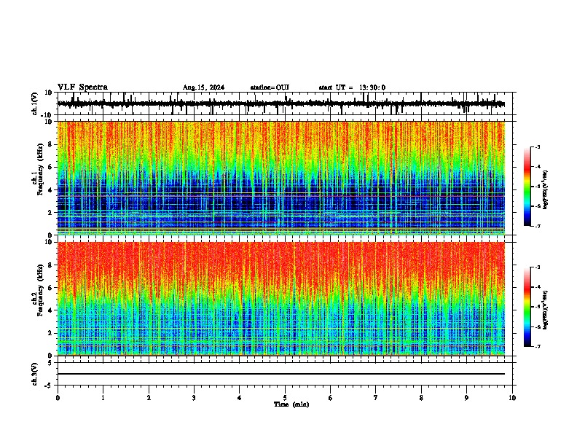Select the ch.1 color bar log(PSD) unit label
Screen dimensions: 577x446
[x=546, y=189]
